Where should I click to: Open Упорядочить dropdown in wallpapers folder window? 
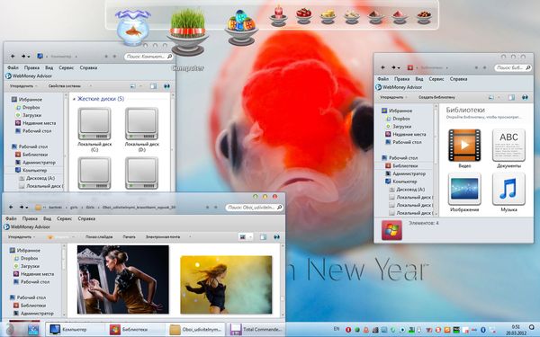(x=22, y=237)
